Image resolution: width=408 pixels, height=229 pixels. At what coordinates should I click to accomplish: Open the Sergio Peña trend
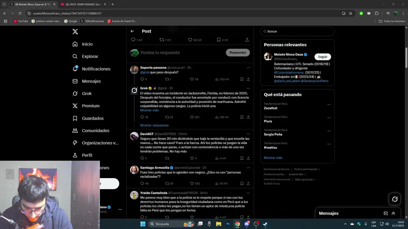273,134
